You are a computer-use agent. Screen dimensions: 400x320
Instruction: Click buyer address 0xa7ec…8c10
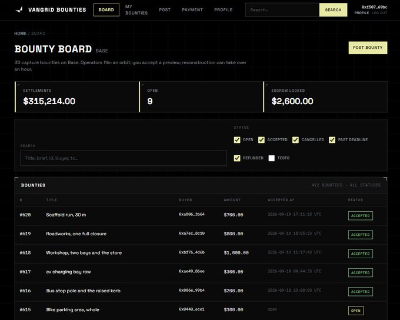coord(192,234)
